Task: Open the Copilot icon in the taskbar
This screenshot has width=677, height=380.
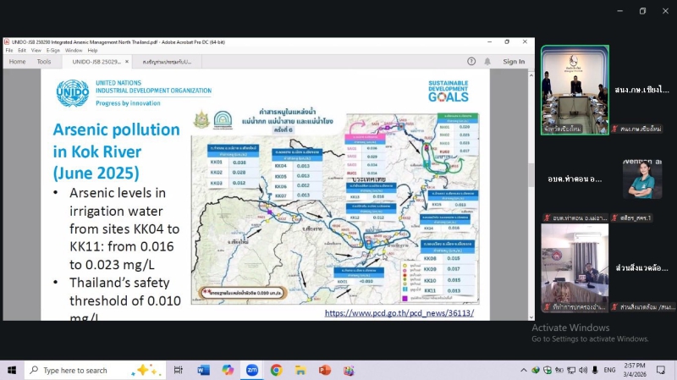Action: click(x=227, y=371)
